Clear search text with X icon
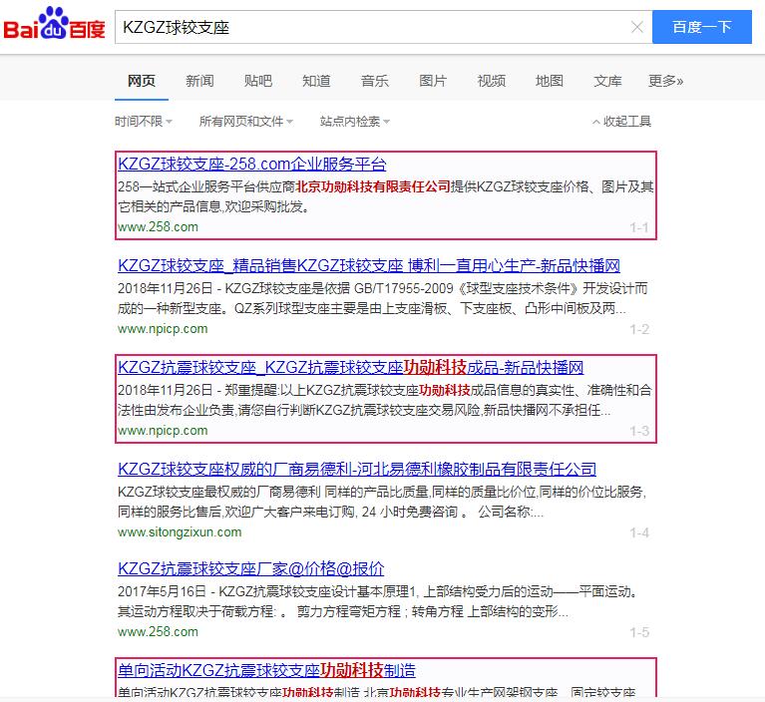The width and height of the screenshot is (765, 702). tap(637, 27)
